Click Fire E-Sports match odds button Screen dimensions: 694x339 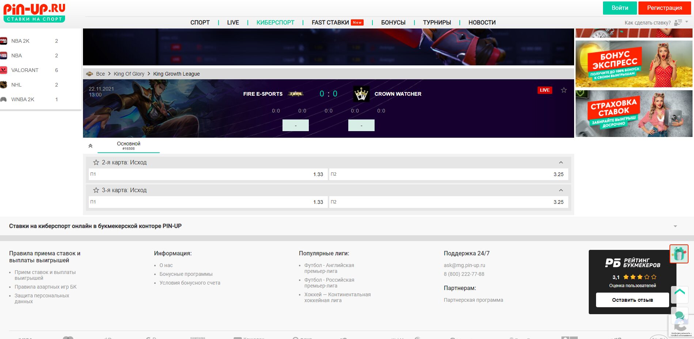296,125
